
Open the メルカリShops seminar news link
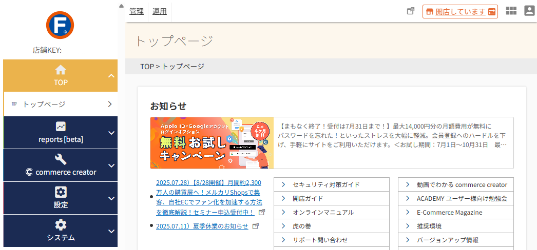[x=209, y=197]
